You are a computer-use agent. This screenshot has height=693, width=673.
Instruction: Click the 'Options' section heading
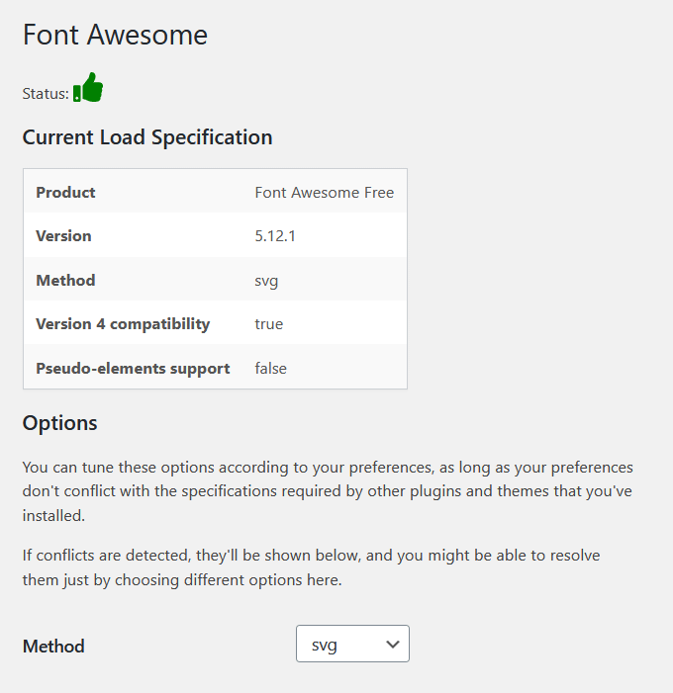tap(59, 423)
